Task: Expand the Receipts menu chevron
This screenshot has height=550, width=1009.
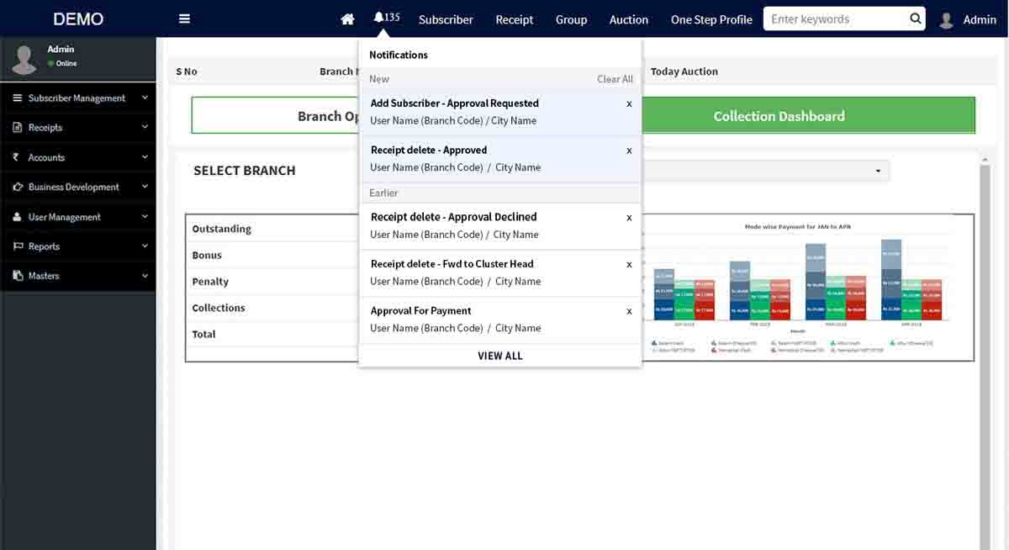Action: [x=145, y=128]
